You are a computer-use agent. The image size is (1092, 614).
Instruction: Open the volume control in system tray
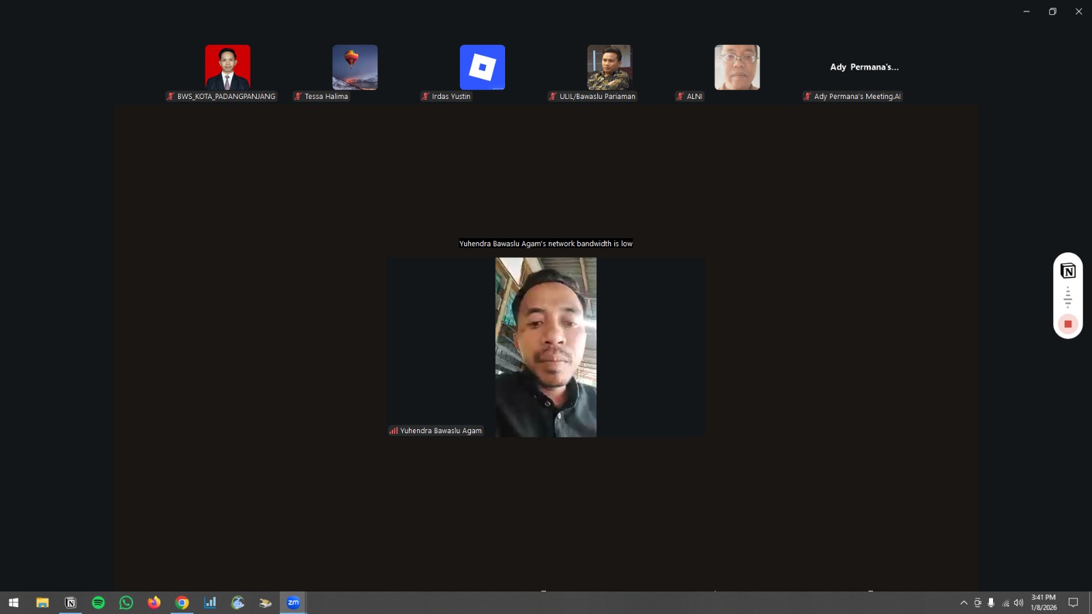[1018, 602]
